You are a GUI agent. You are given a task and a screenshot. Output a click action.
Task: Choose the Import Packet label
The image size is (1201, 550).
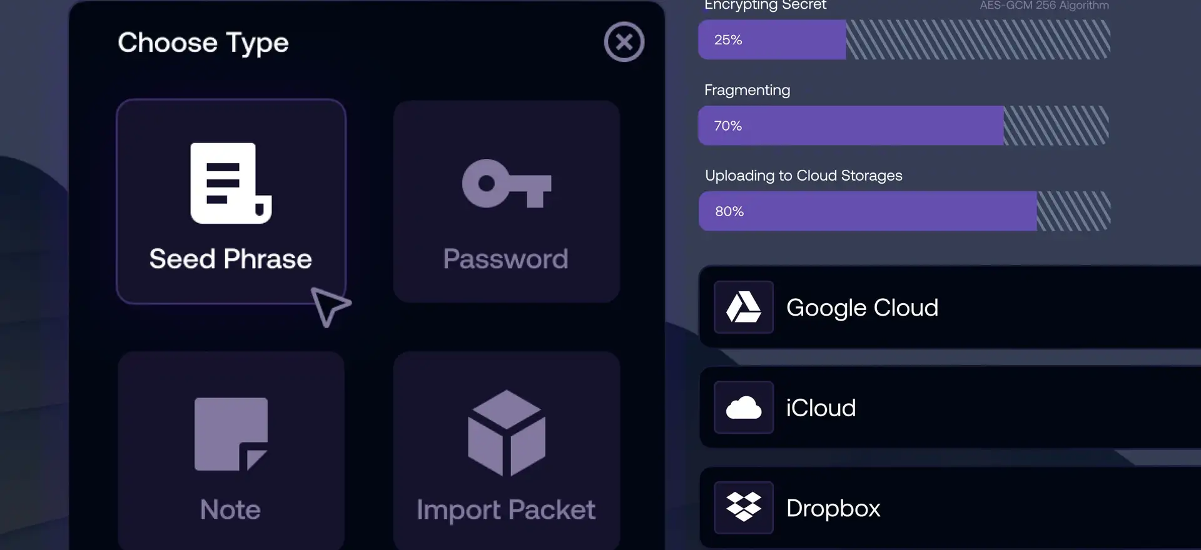pos(506,510)
